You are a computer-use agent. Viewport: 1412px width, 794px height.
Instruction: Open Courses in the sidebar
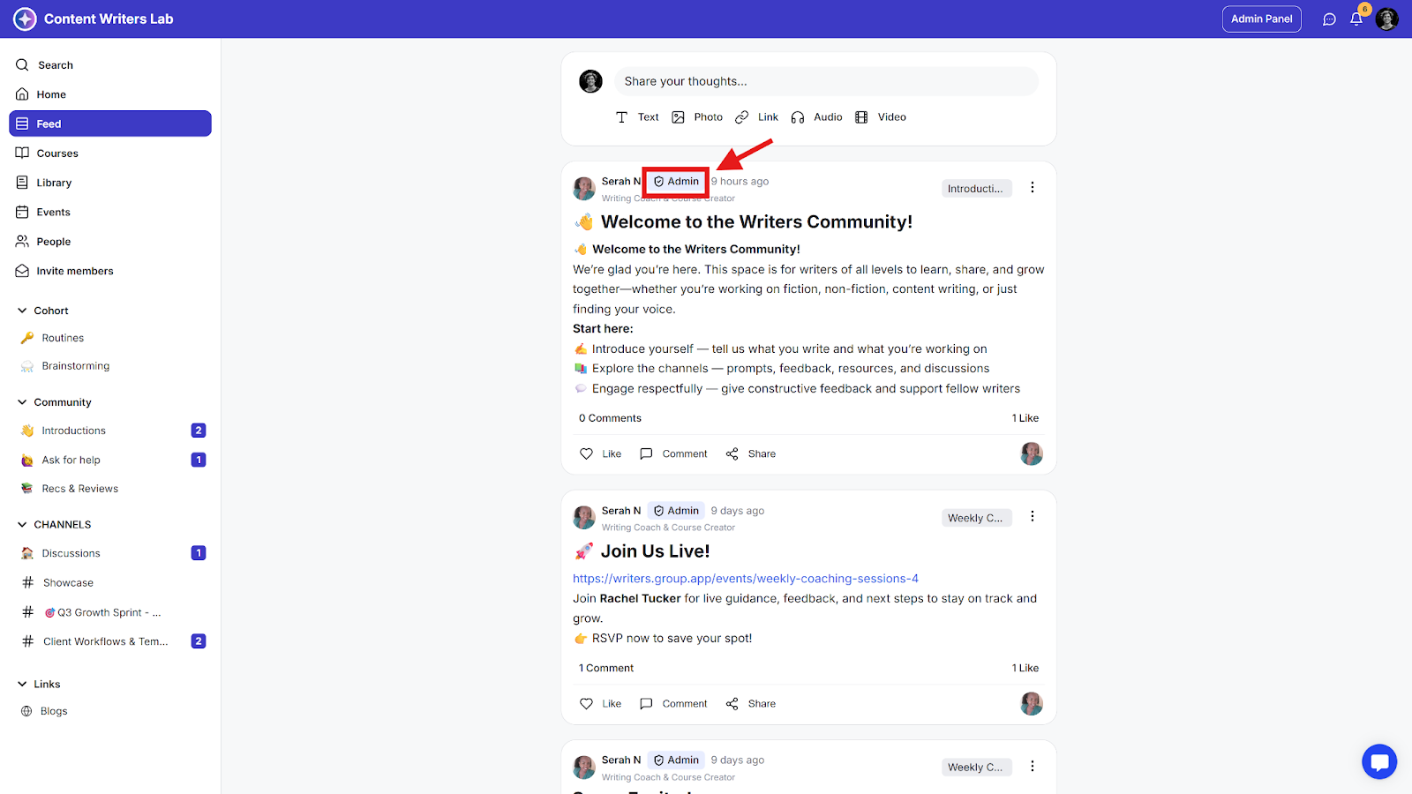pos(110,154)
